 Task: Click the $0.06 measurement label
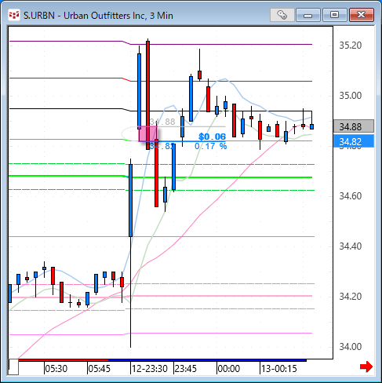click(x=212, y=137)
